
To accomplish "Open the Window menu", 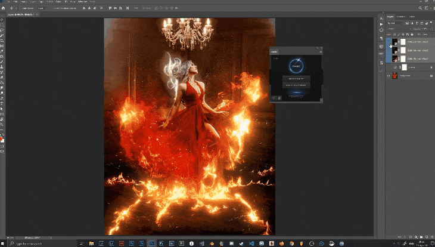I will [x=82, y=2].
